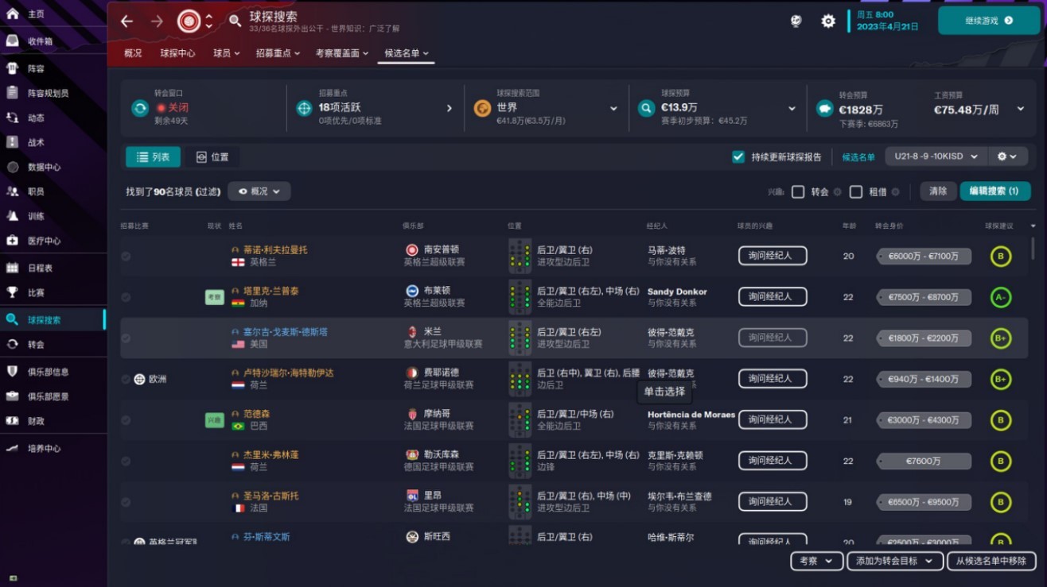Click the search magnifier icon in header

point(235,21)
